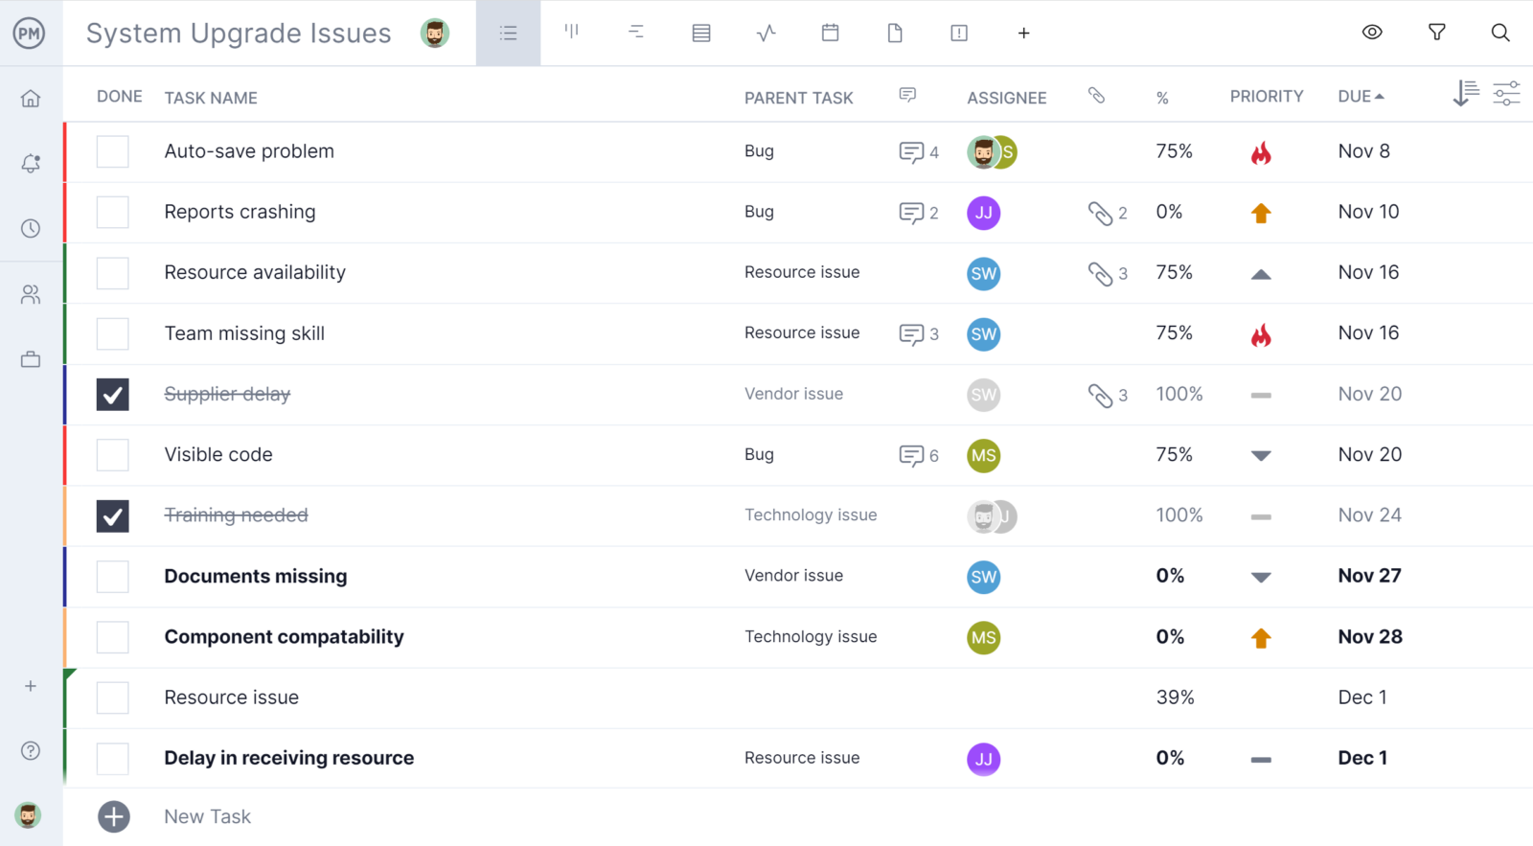
Task: Open the filter funnel icon
Action: tap(1436, 33)
